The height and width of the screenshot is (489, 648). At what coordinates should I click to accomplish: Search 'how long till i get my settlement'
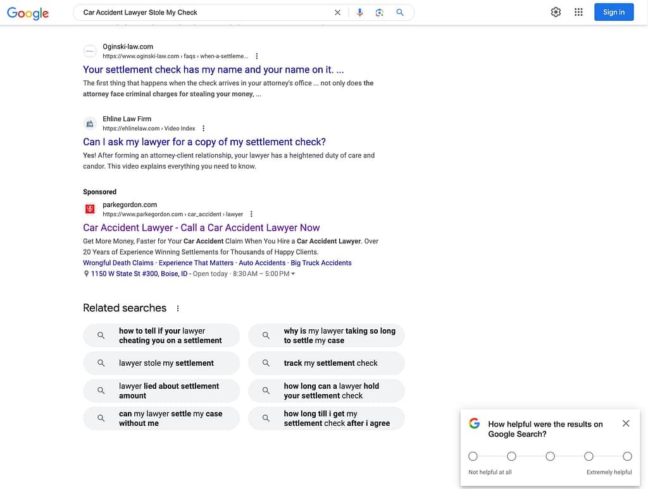click(326, 418)
